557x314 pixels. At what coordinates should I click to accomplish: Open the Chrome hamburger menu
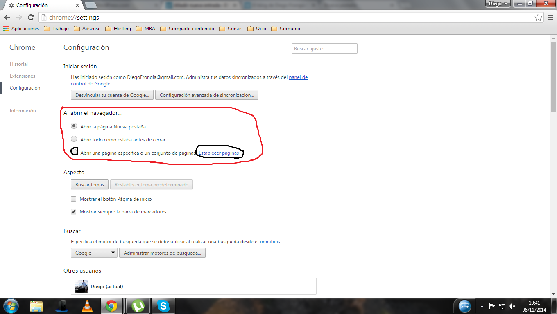[550, 18]
